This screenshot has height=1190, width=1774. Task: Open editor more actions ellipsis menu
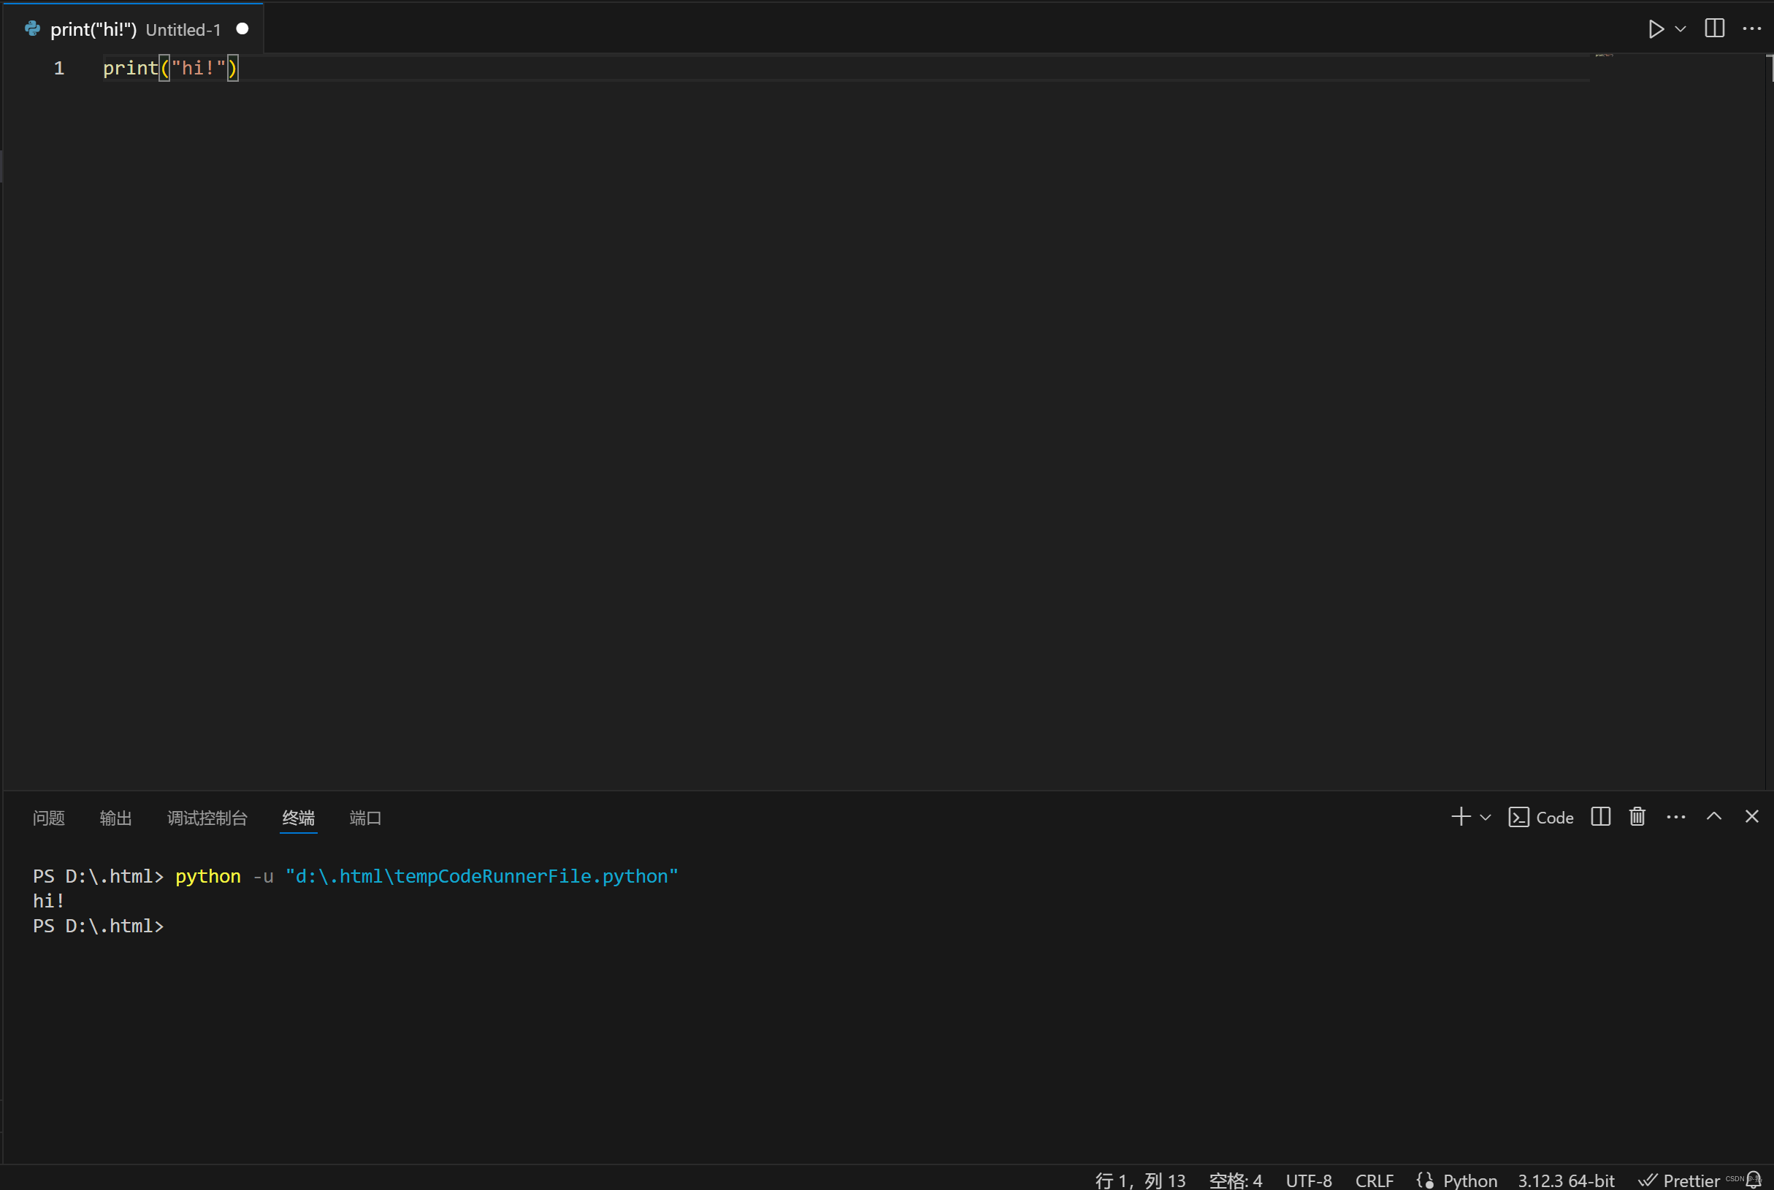pos(1752,29)
